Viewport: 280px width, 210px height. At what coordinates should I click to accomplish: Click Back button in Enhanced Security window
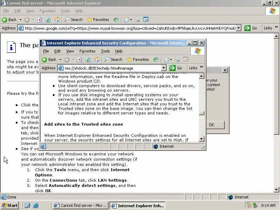pyautogui.click(x=49, y=59)
